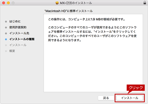Select the 使用許諾契約 step
Screen dimensions: 148x104
click(x=18, y=27)
